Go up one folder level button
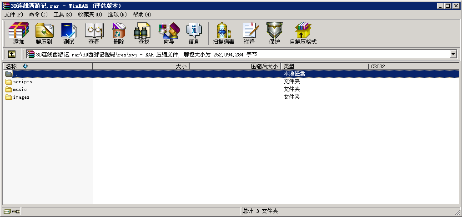462x217 pixels. point(12,54)
